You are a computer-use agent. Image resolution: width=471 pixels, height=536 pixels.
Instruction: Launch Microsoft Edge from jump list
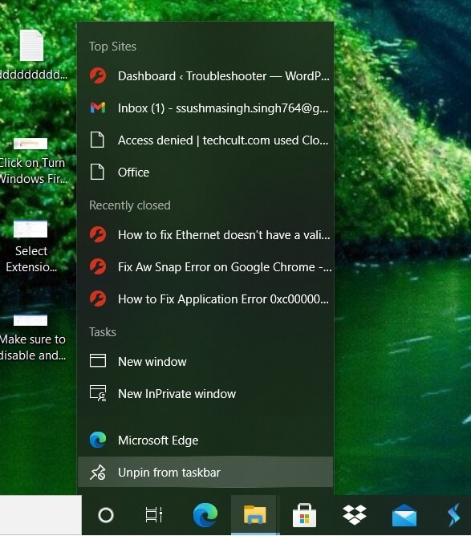(x=205, y=441)
